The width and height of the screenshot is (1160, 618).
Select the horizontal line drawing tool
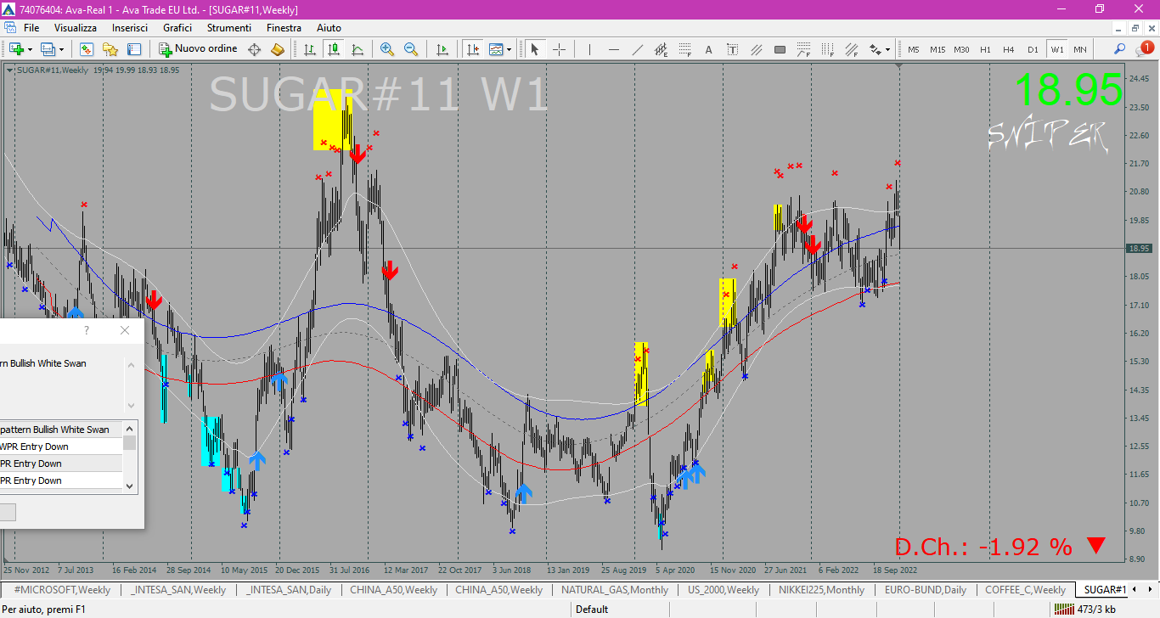click(613, 49)
